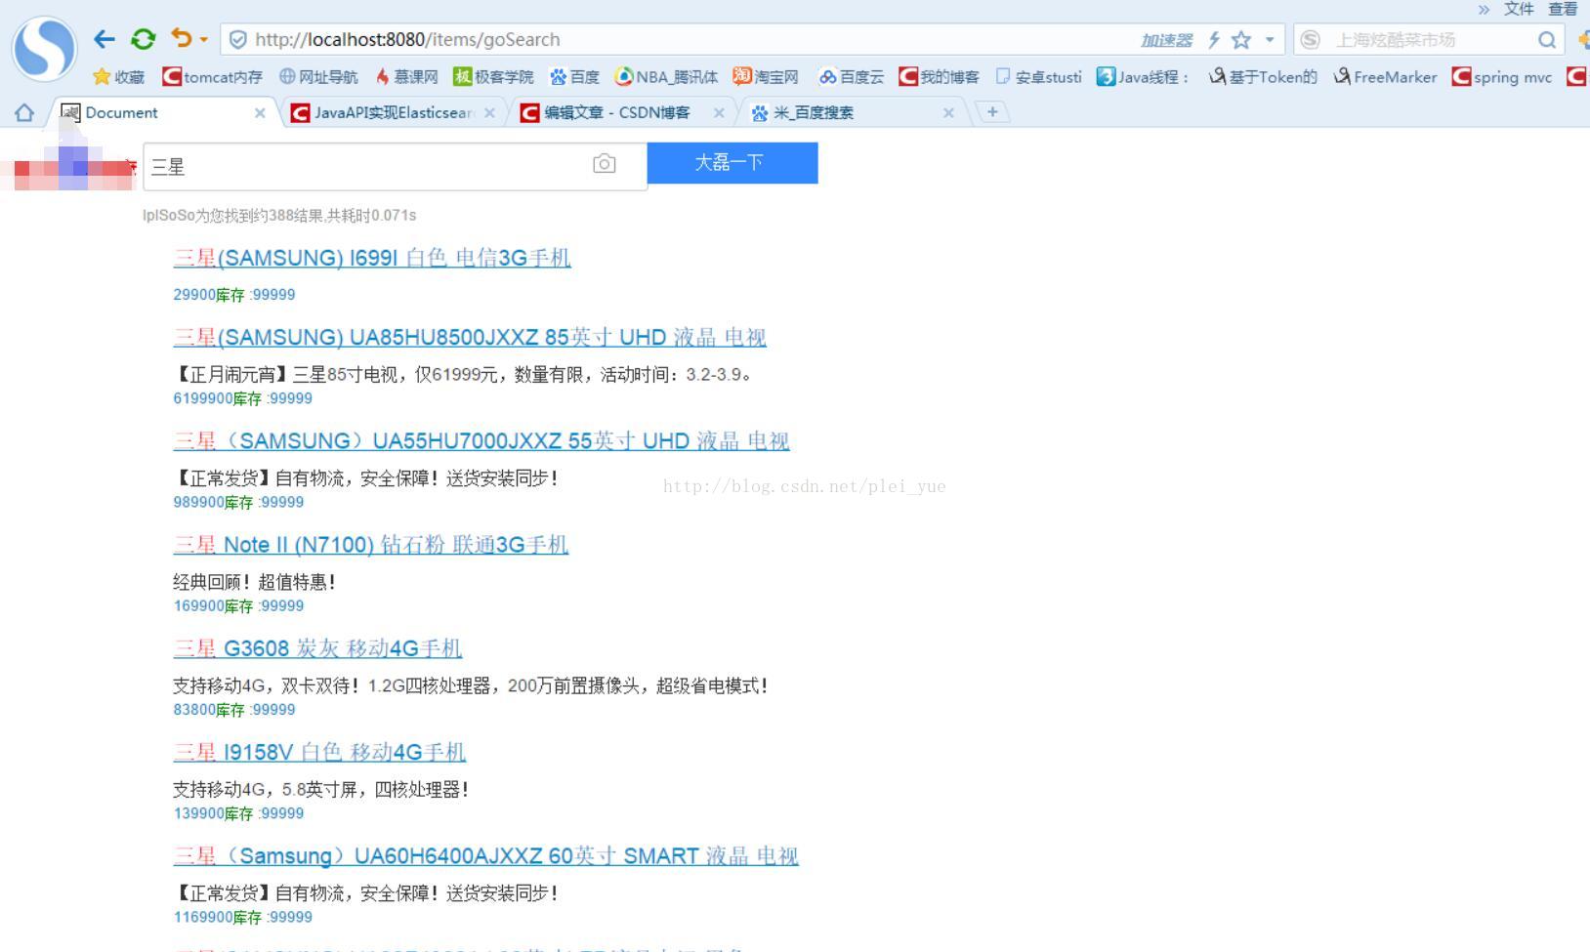Screen dimensions: 1590x952
Task: Open a new tab with plus button
Action: coord(992,112)
